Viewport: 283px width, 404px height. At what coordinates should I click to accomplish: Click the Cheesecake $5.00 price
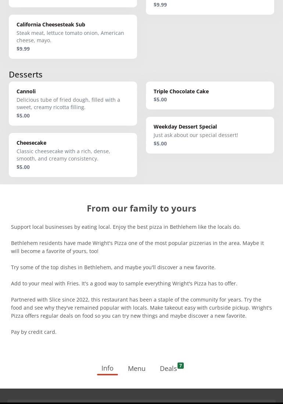23,167
